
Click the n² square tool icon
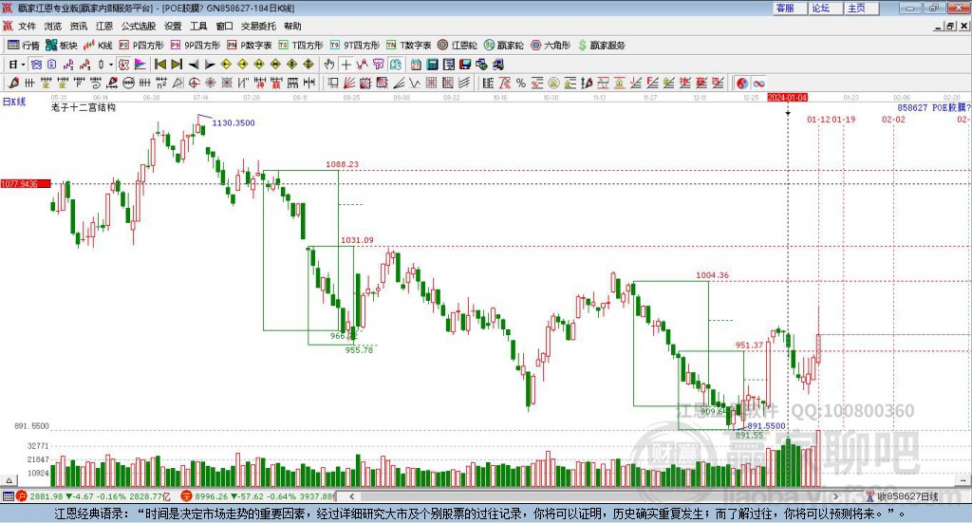[x=161, y=83]
